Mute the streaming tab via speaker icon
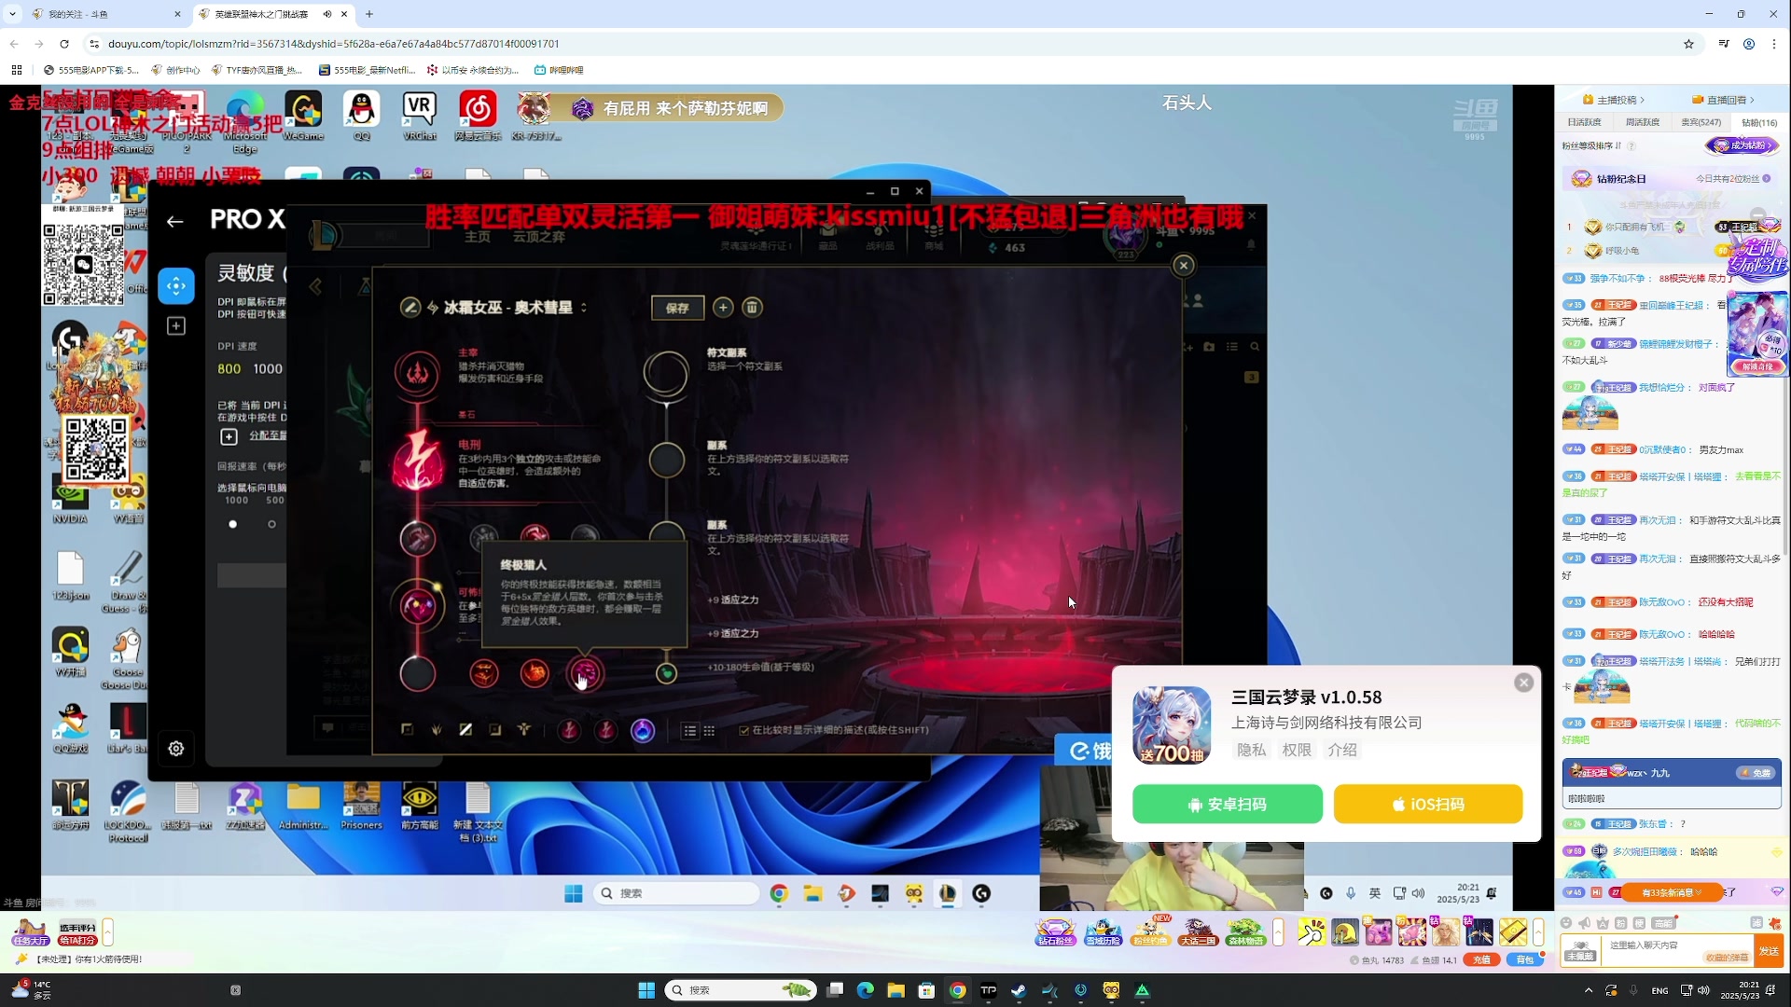This screenshot has width=1791, height=1007. pyautogui.click(x=327, y=14)
